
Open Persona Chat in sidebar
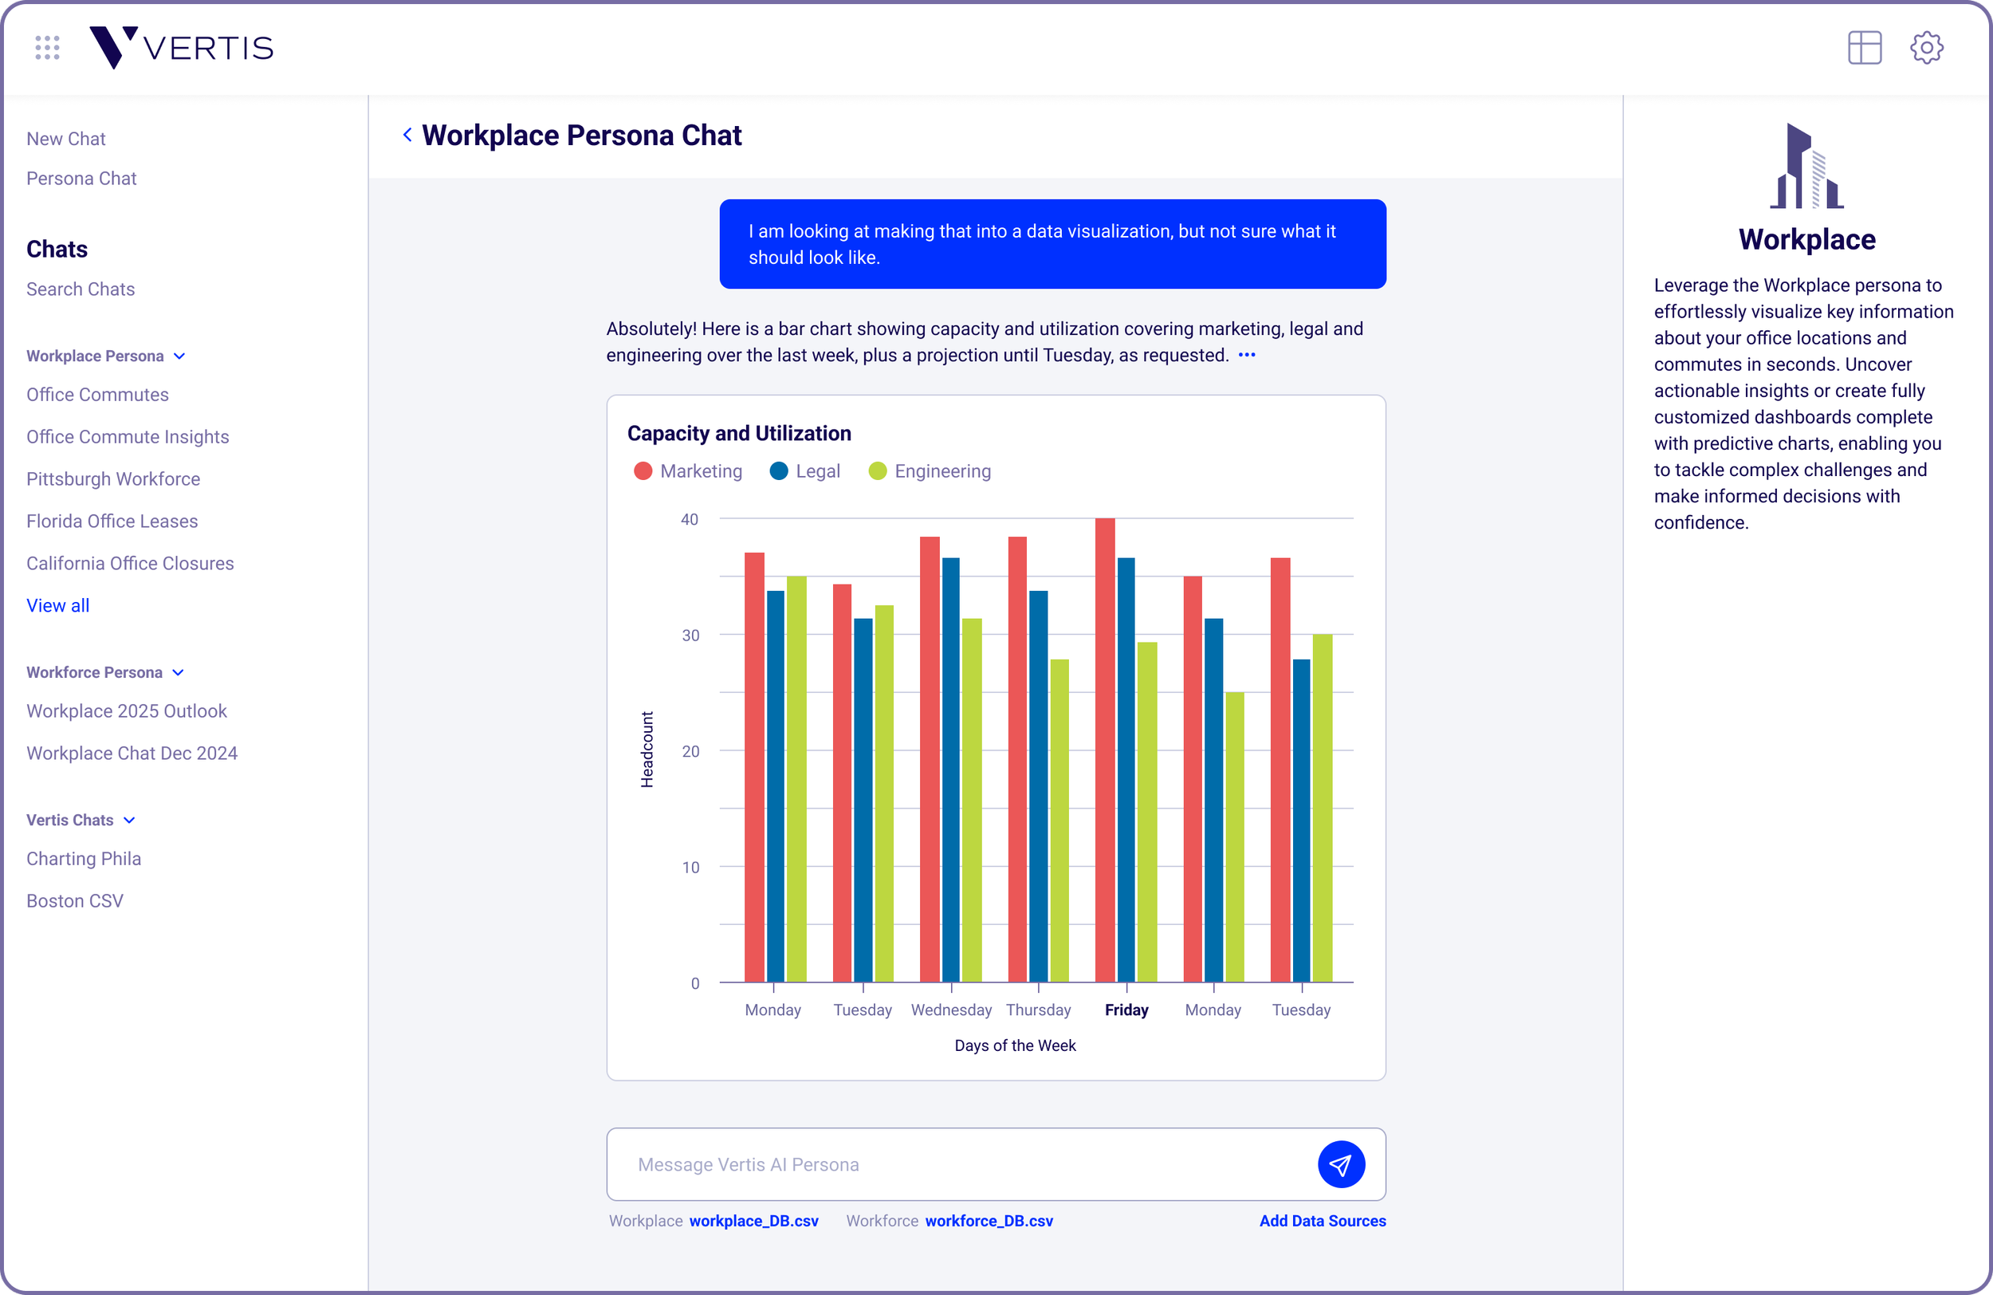tap(81, 179)
